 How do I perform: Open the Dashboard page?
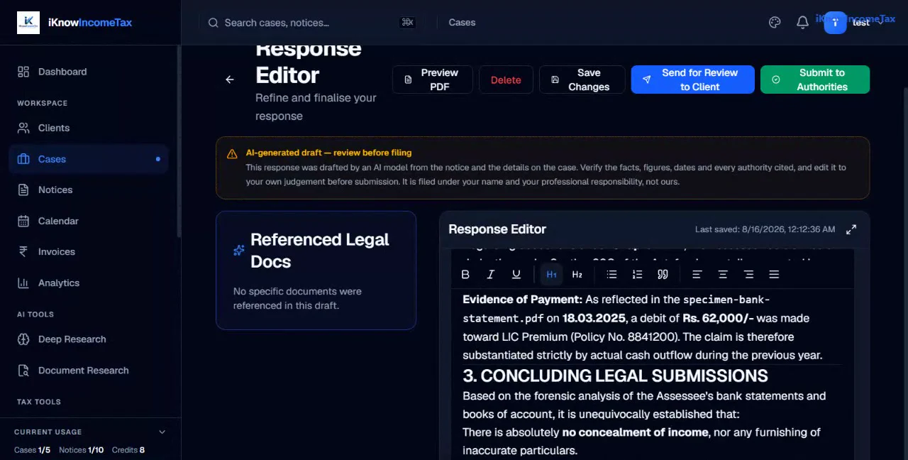point(89,72)
